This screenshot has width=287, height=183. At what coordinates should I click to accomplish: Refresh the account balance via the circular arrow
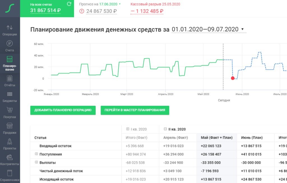[x=69, y=4]
